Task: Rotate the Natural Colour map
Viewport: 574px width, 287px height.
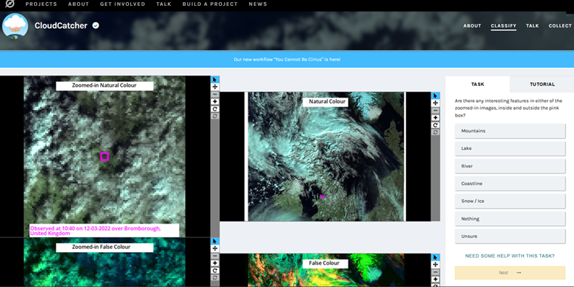Action: 435,125
